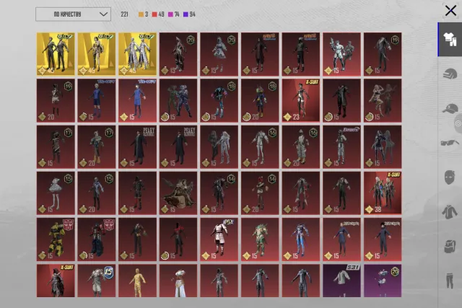Select the yellow Bumblebee Transformers outfit
The image size is (462, 308).
[56, 239]
